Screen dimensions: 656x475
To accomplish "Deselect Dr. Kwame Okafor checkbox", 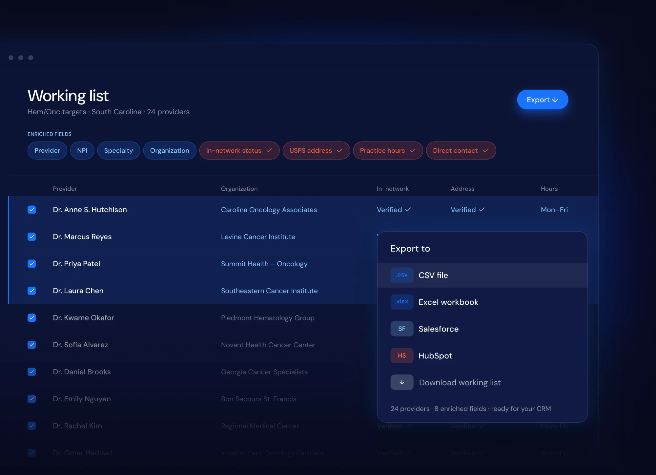I will click(x=32, y=318).
